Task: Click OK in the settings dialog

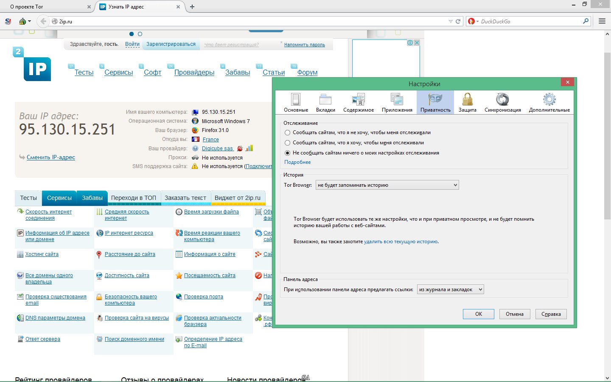Action: click(479, 314)
